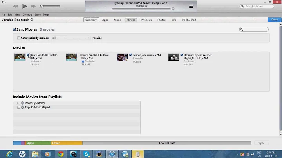Open the File menu
Image resolution: width=282 pixels, height=158 pixels.
tap(3, 14)
